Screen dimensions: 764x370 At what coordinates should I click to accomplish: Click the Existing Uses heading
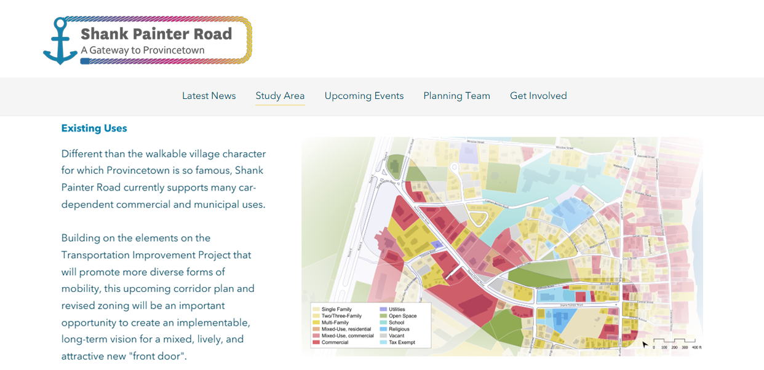[94, 128]
